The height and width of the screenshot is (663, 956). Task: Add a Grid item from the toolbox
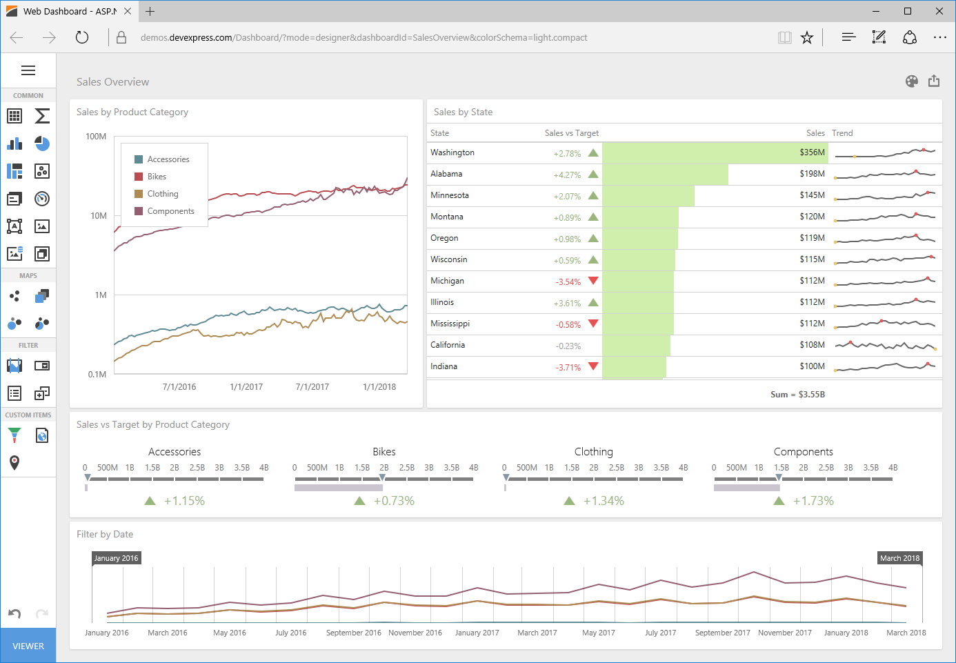click(x=14, y=116)
